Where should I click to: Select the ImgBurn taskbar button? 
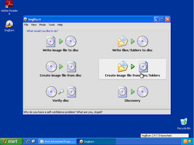point(96,142)
